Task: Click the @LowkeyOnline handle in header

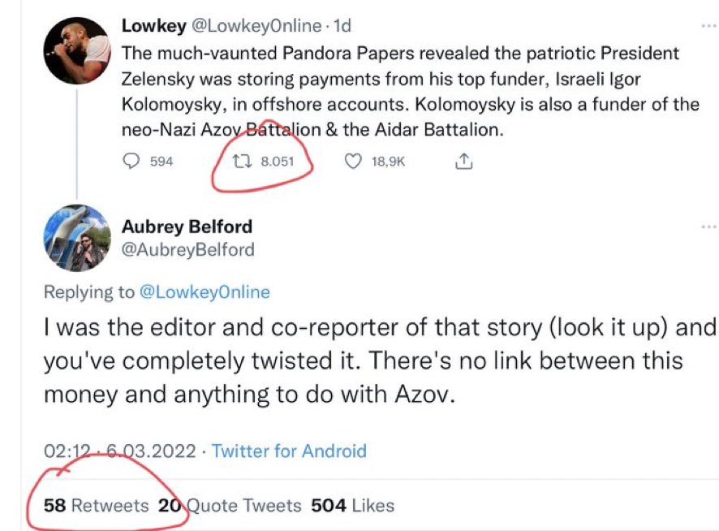Action: [x=256, y=26]
